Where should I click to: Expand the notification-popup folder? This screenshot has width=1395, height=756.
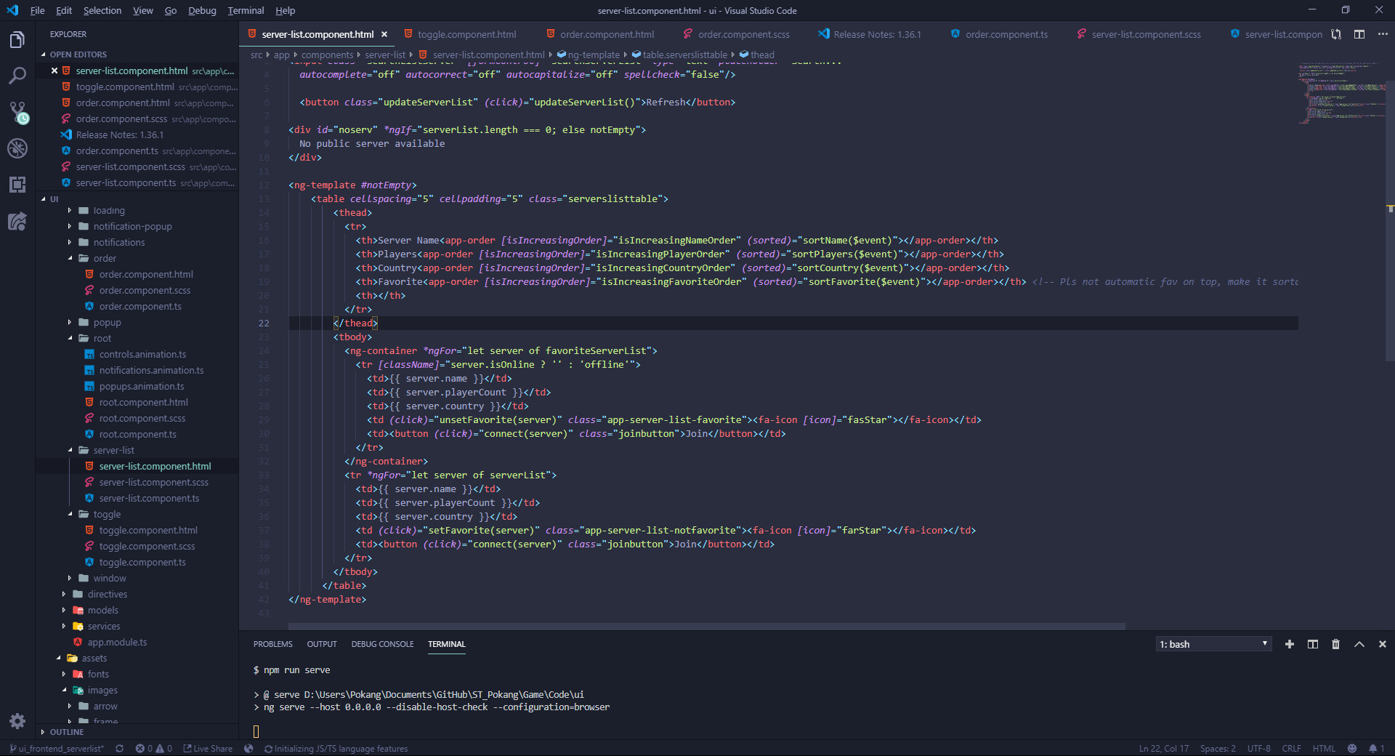132,227
